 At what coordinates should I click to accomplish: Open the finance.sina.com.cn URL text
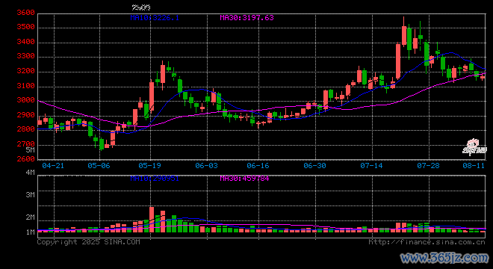click(x=427, y=242)
